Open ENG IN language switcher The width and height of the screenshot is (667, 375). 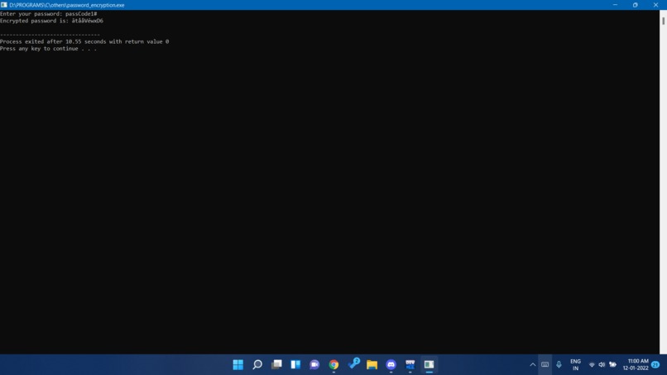point(575,365)
